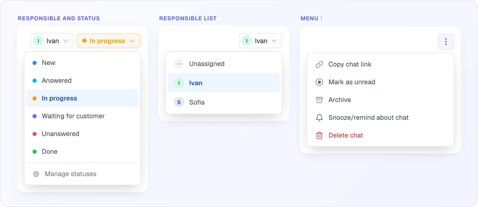This screenshot has height=207, width=478.
Task: Select the Answered status
Action: coord(82,81)
